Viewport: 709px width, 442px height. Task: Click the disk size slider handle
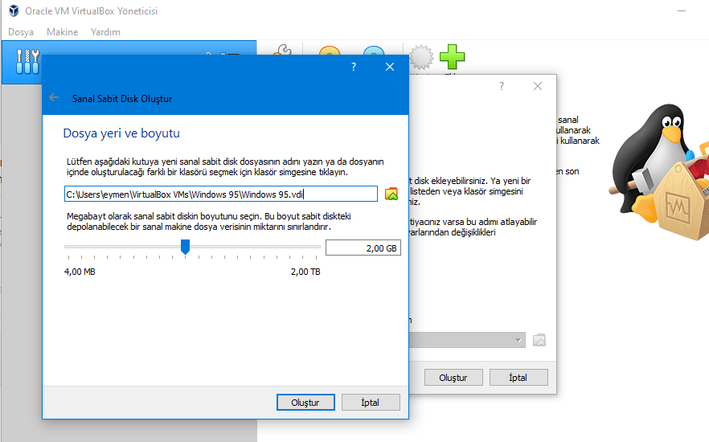click(185, 247)
